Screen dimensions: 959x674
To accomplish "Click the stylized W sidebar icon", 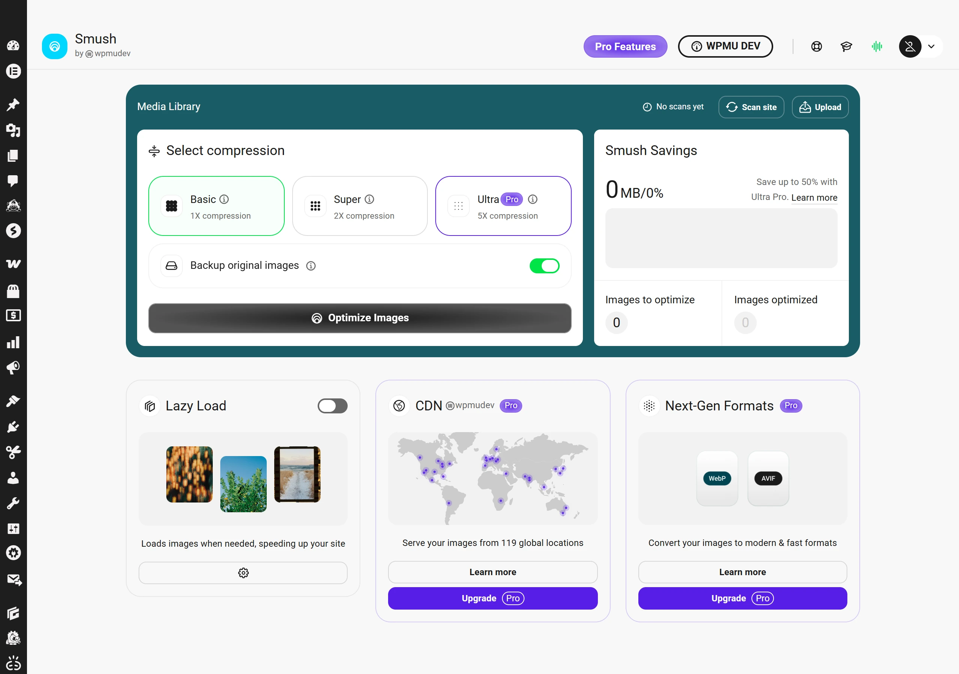I will tap(13, 264).
